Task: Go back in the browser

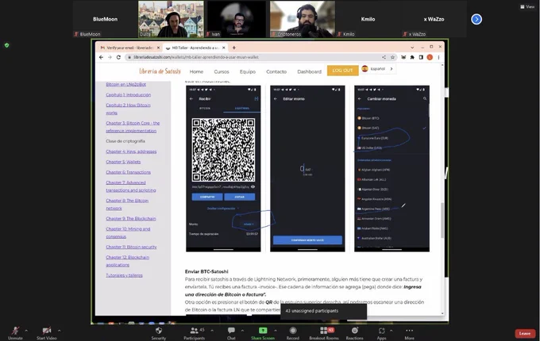Action: coord(101,57)
